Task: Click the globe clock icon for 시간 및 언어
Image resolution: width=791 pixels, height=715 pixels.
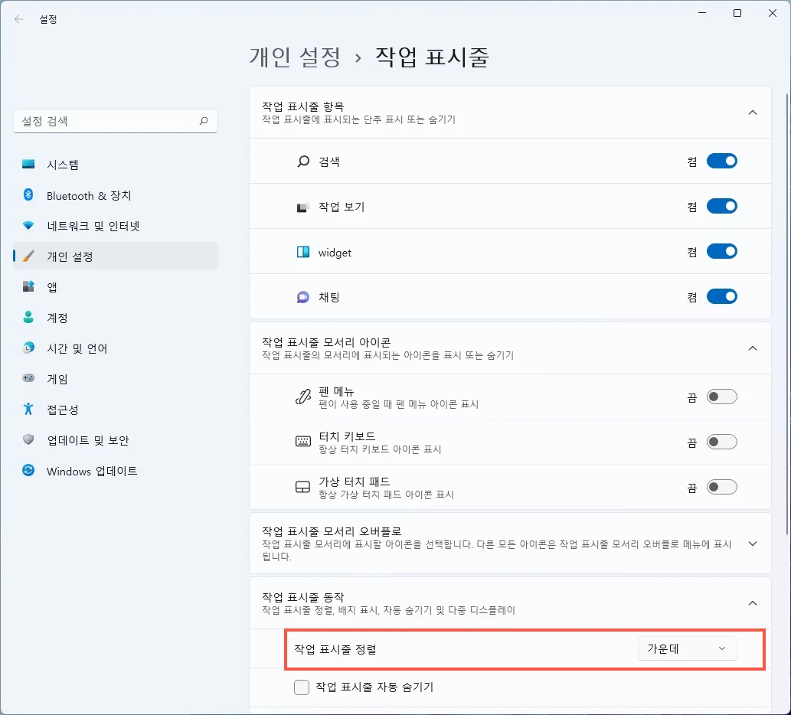Action: point(28,348)
